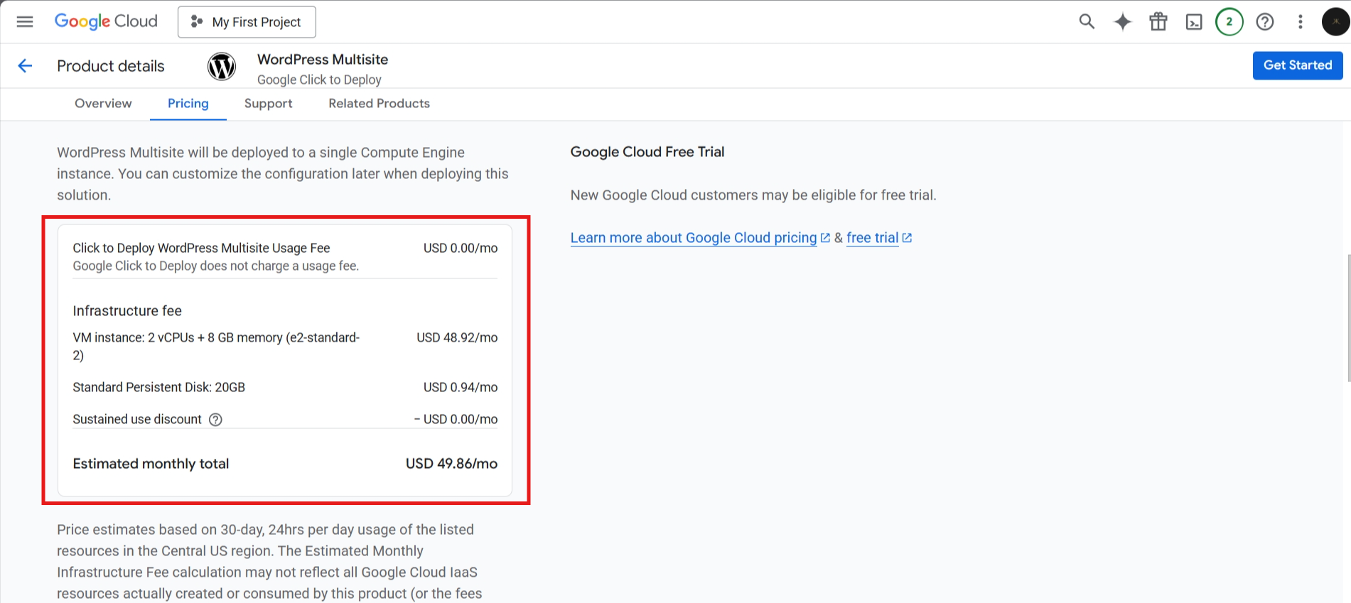The height and width of the screenshot is (603, 1351).
Task: Click the account profile avatar
Action: click(1335, 21)
